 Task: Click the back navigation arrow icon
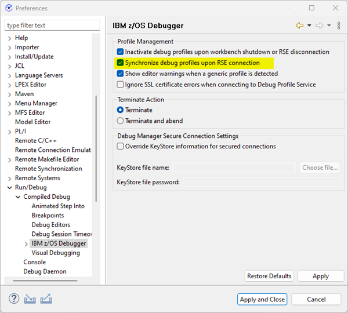[300, 26]
